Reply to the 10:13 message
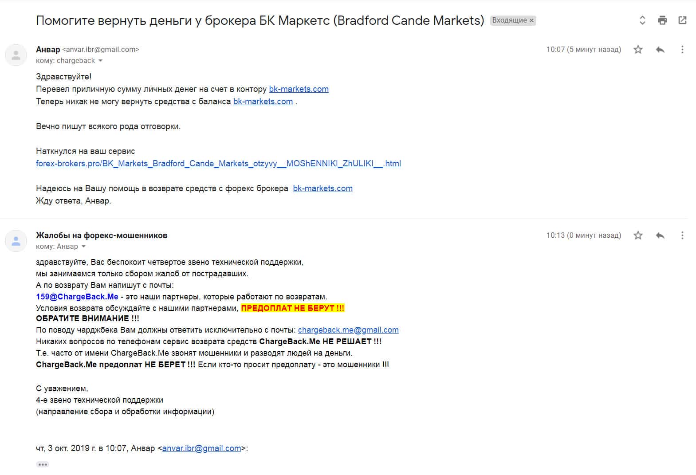The image size is (696, 475). 660,236
